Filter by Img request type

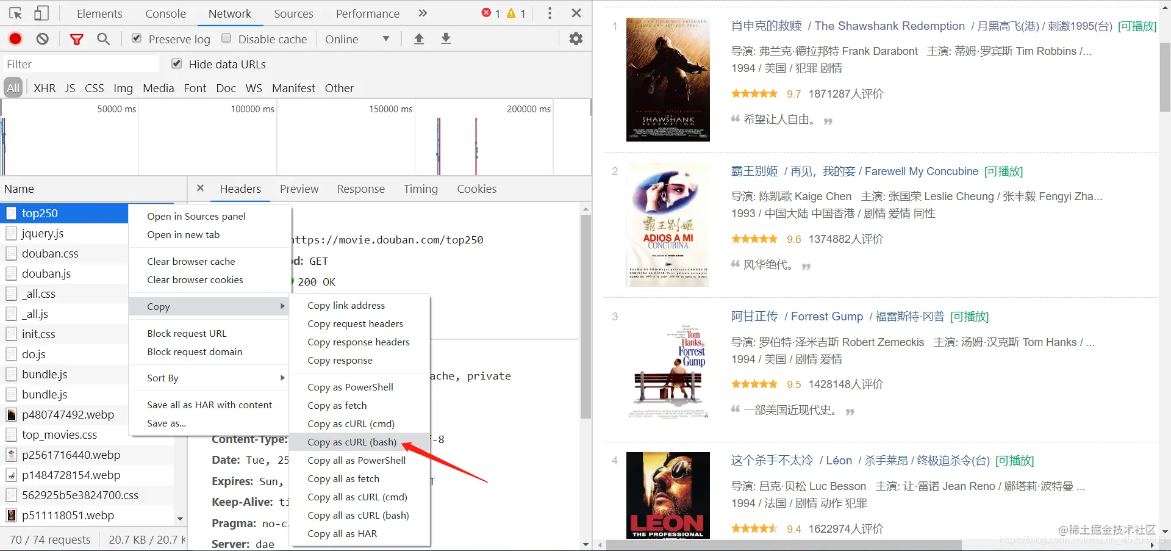(x=123, y=88)
